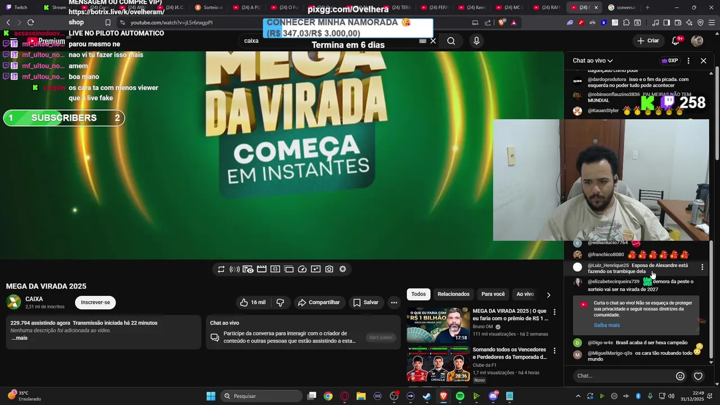This screenshot has height=405, width=720.
Task: Start voice search with the microphone icon
Action: (x=476, y=41)
